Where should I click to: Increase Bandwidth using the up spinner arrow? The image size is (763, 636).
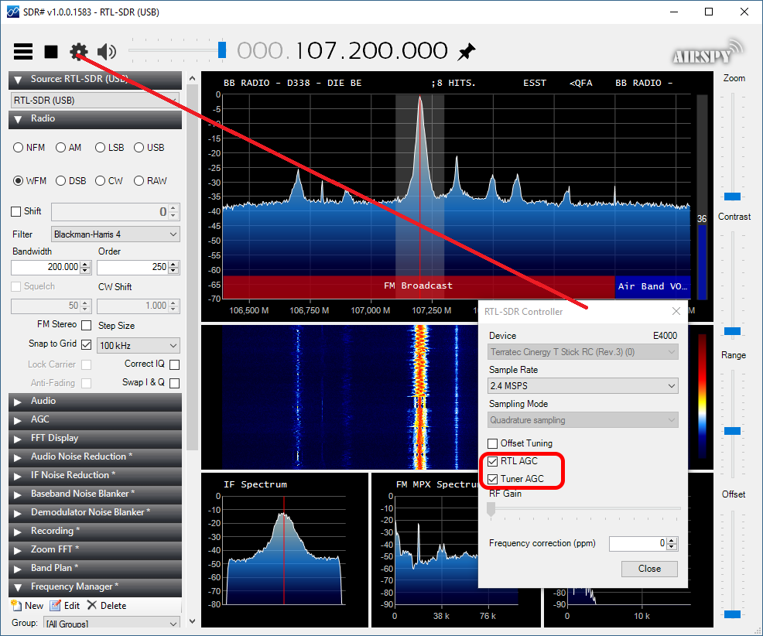coord(86,265)
